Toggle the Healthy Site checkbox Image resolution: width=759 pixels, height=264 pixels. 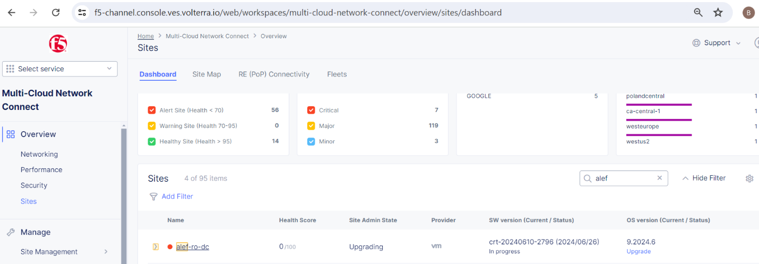[152, 141]
